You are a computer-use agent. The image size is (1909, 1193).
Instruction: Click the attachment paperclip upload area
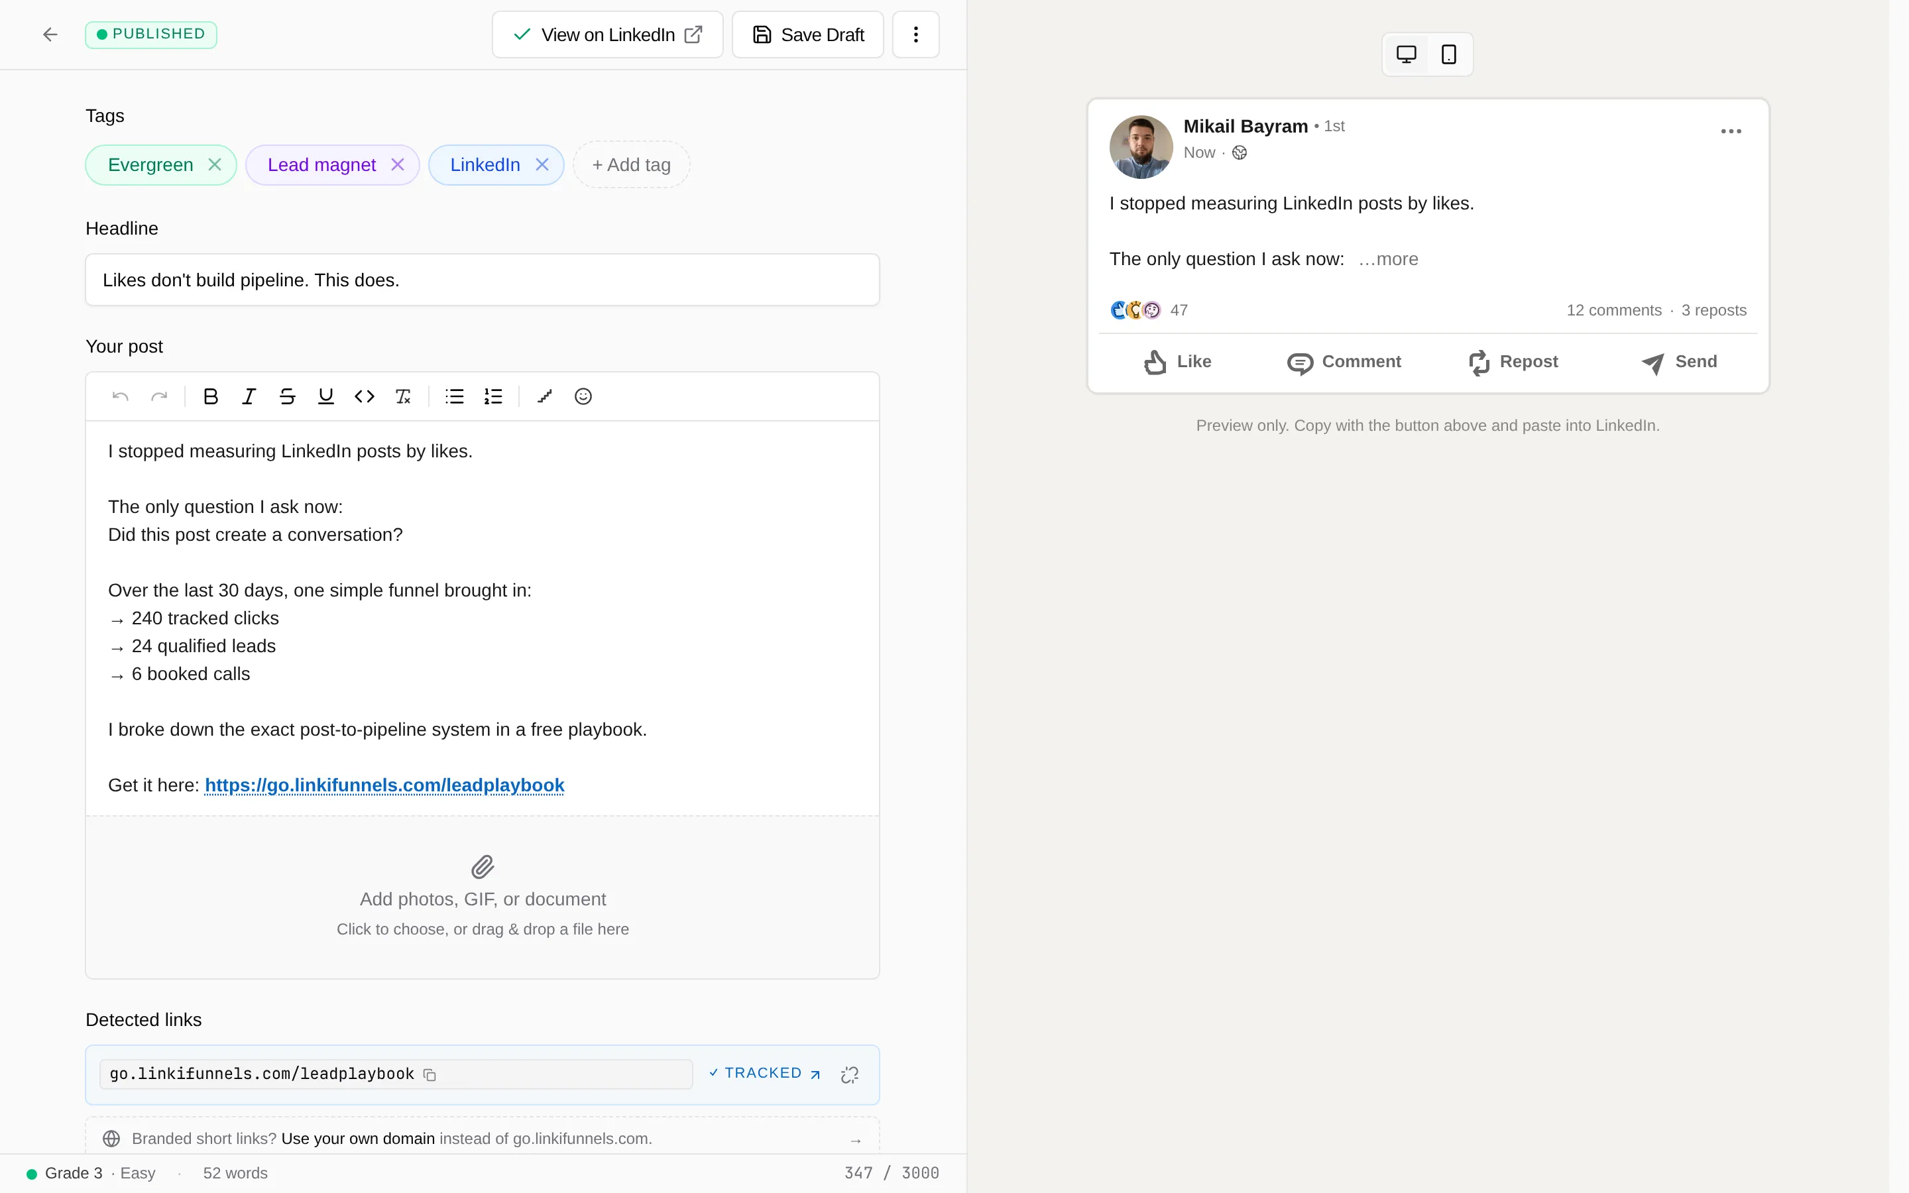point(482,897)
